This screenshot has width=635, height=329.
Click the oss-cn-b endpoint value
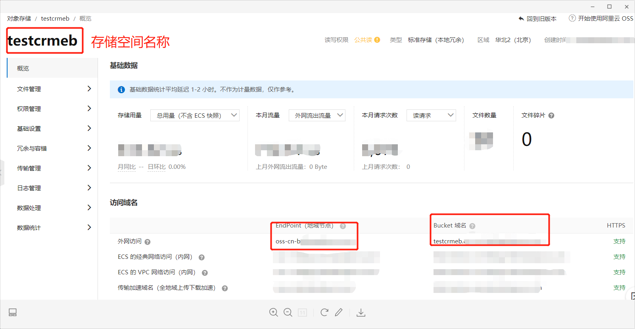(288, 241)
